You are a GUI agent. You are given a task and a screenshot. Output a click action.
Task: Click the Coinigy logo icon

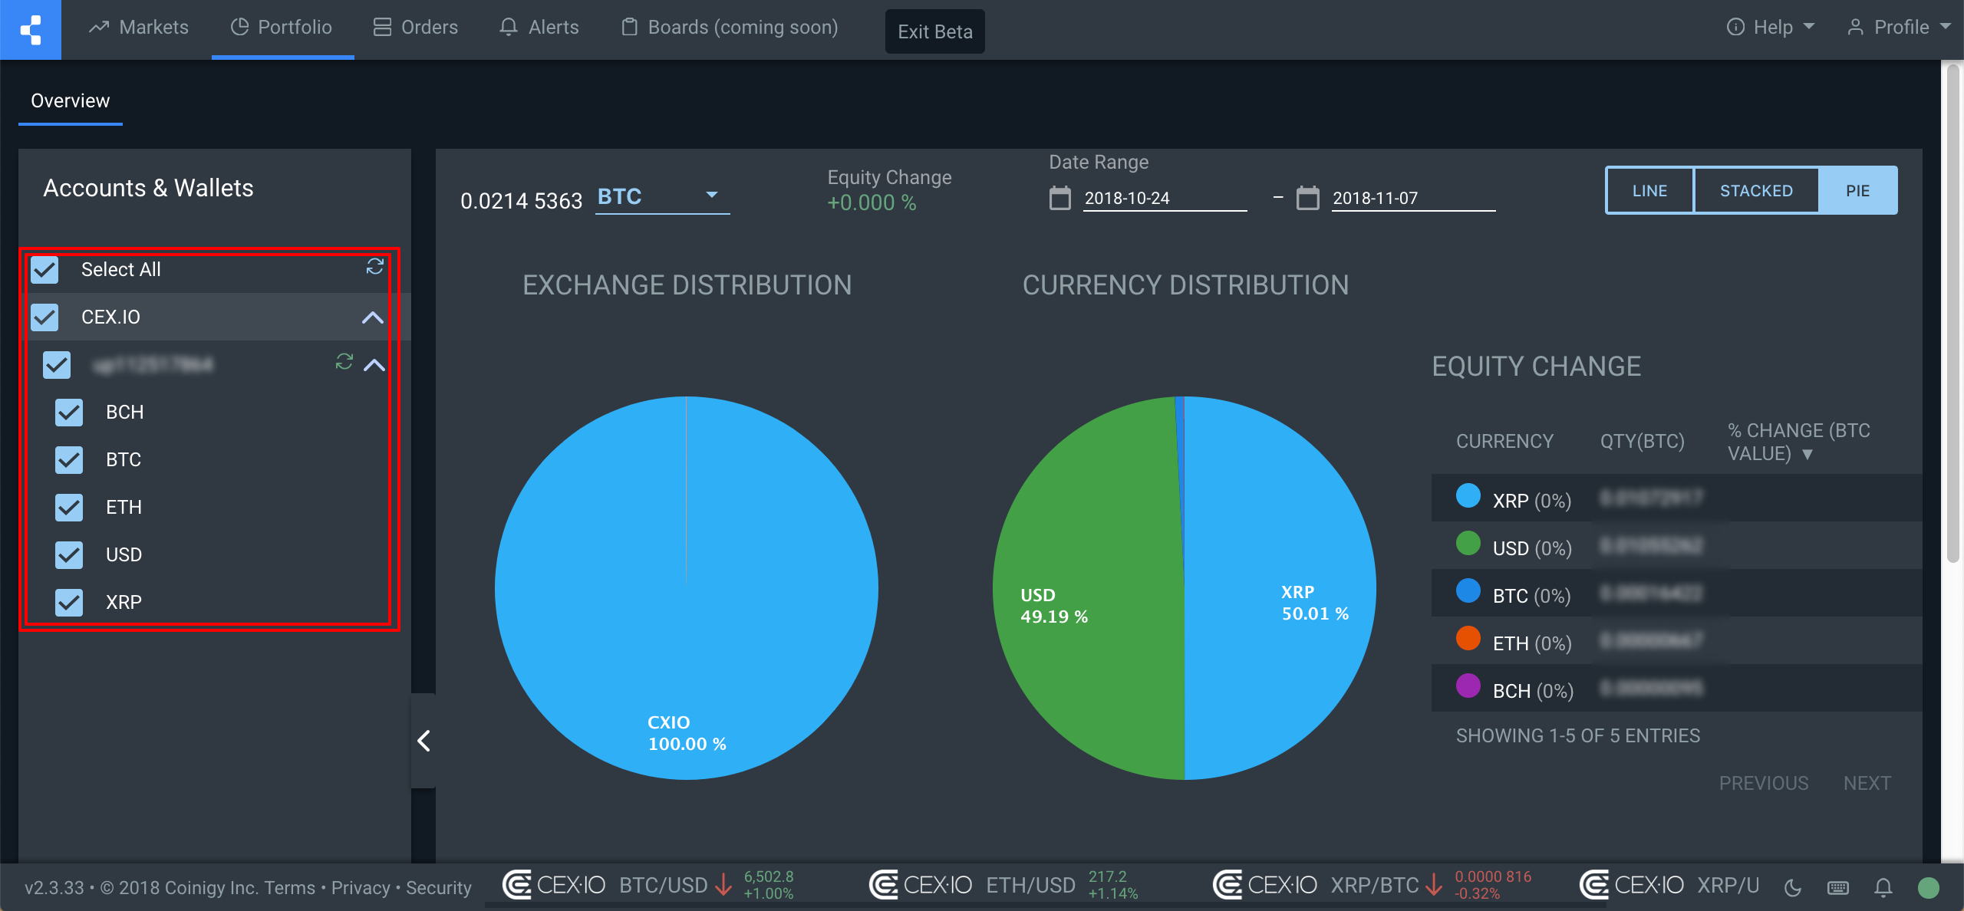31,29
